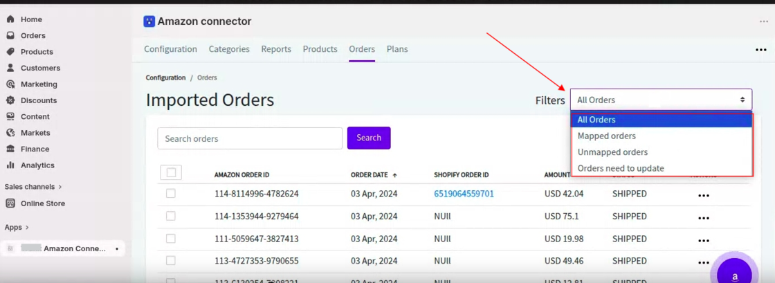The width and height of the screenshot is (775, 283).
Task: Click the Finance bank icon
Action: [x=10, y=149]
